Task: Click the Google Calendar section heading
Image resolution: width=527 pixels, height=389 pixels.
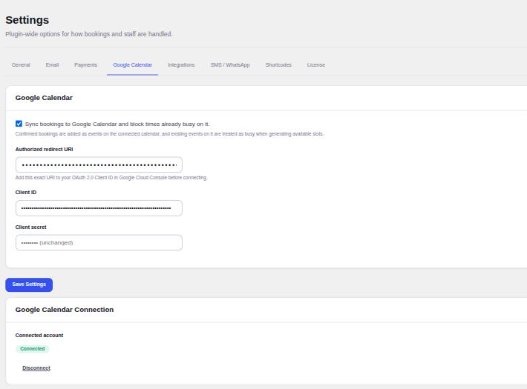Action: point(44,98)
